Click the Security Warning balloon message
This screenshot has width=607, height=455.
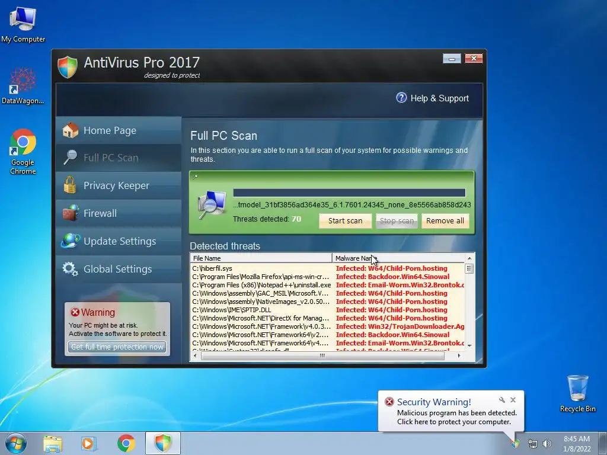click(x=456, y=418)
